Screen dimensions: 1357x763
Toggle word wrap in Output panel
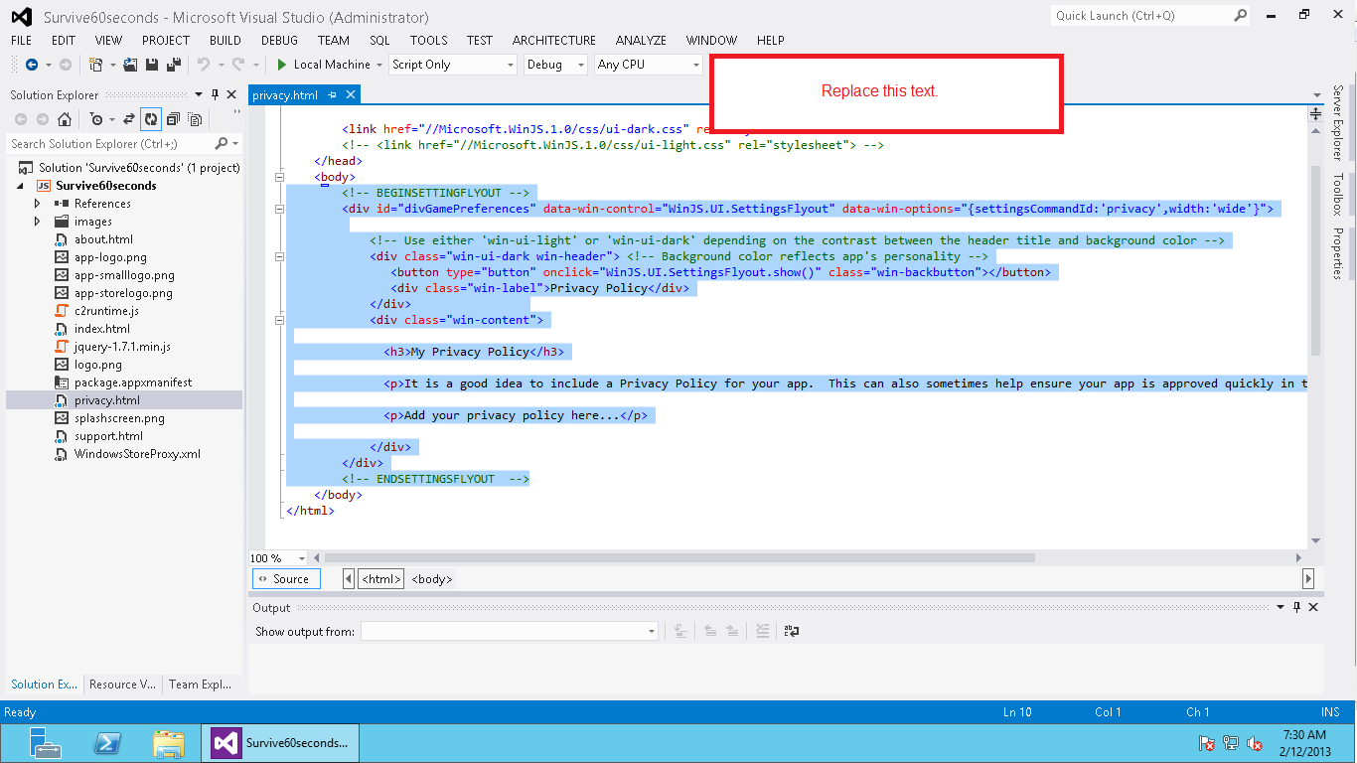[792, 631]
